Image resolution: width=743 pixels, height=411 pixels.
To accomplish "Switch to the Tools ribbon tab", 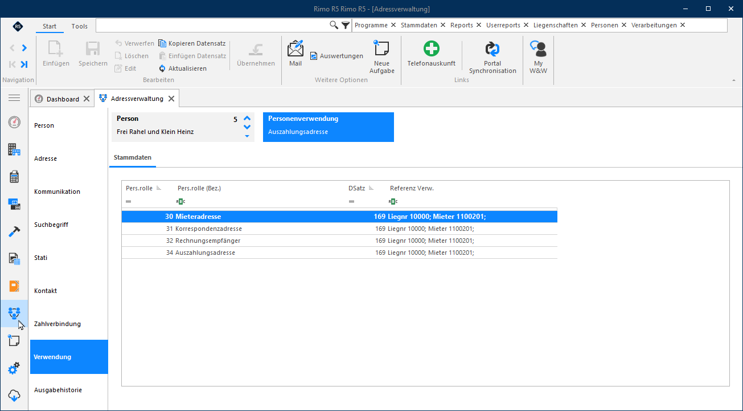I will [x=80, y=26].
